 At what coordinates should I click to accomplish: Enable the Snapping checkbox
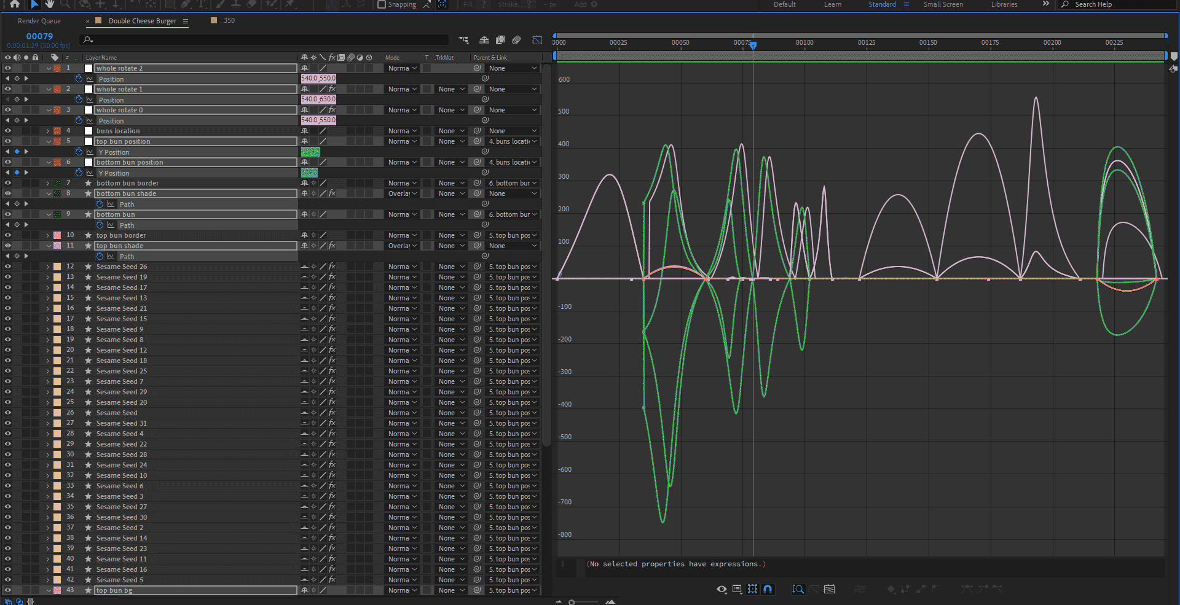[x=382, y=4]
